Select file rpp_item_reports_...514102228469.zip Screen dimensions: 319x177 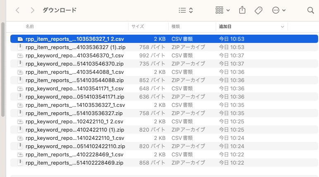164,163
